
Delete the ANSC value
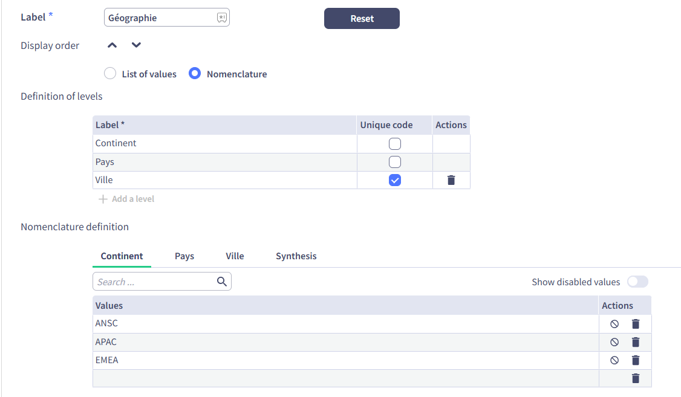tap(635, 324)
